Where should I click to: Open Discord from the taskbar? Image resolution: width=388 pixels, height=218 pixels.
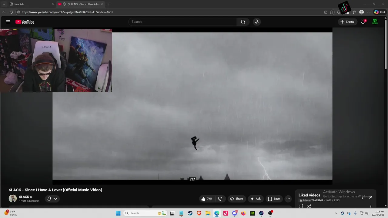(235, 213)
